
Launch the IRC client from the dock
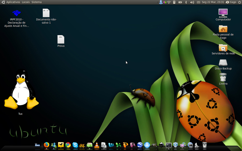coord(82,145)
